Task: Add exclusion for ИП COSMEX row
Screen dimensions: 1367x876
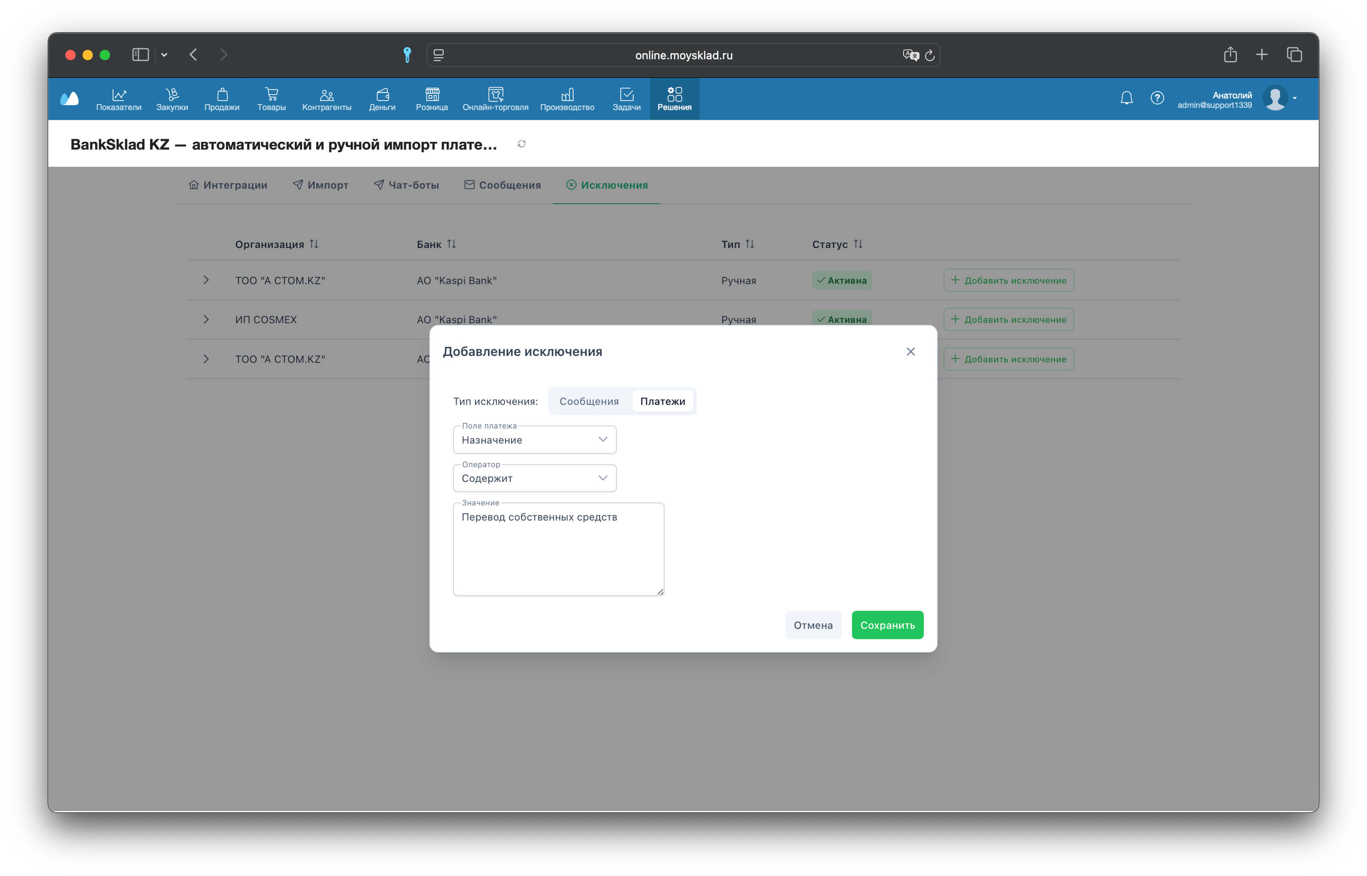Action: [x=1008, y=319]
